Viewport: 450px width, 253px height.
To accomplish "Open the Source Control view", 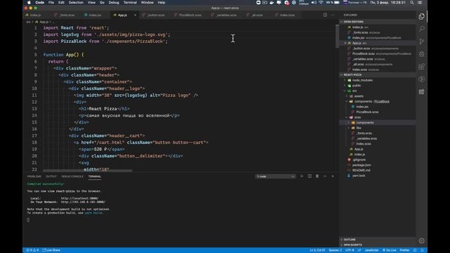I will click(x=421, y=41).
